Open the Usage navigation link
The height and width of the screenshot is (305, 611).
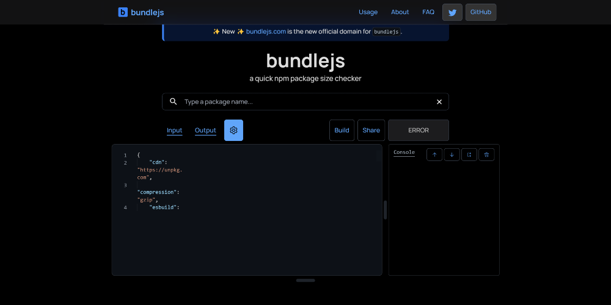click(x=368, y=12)
